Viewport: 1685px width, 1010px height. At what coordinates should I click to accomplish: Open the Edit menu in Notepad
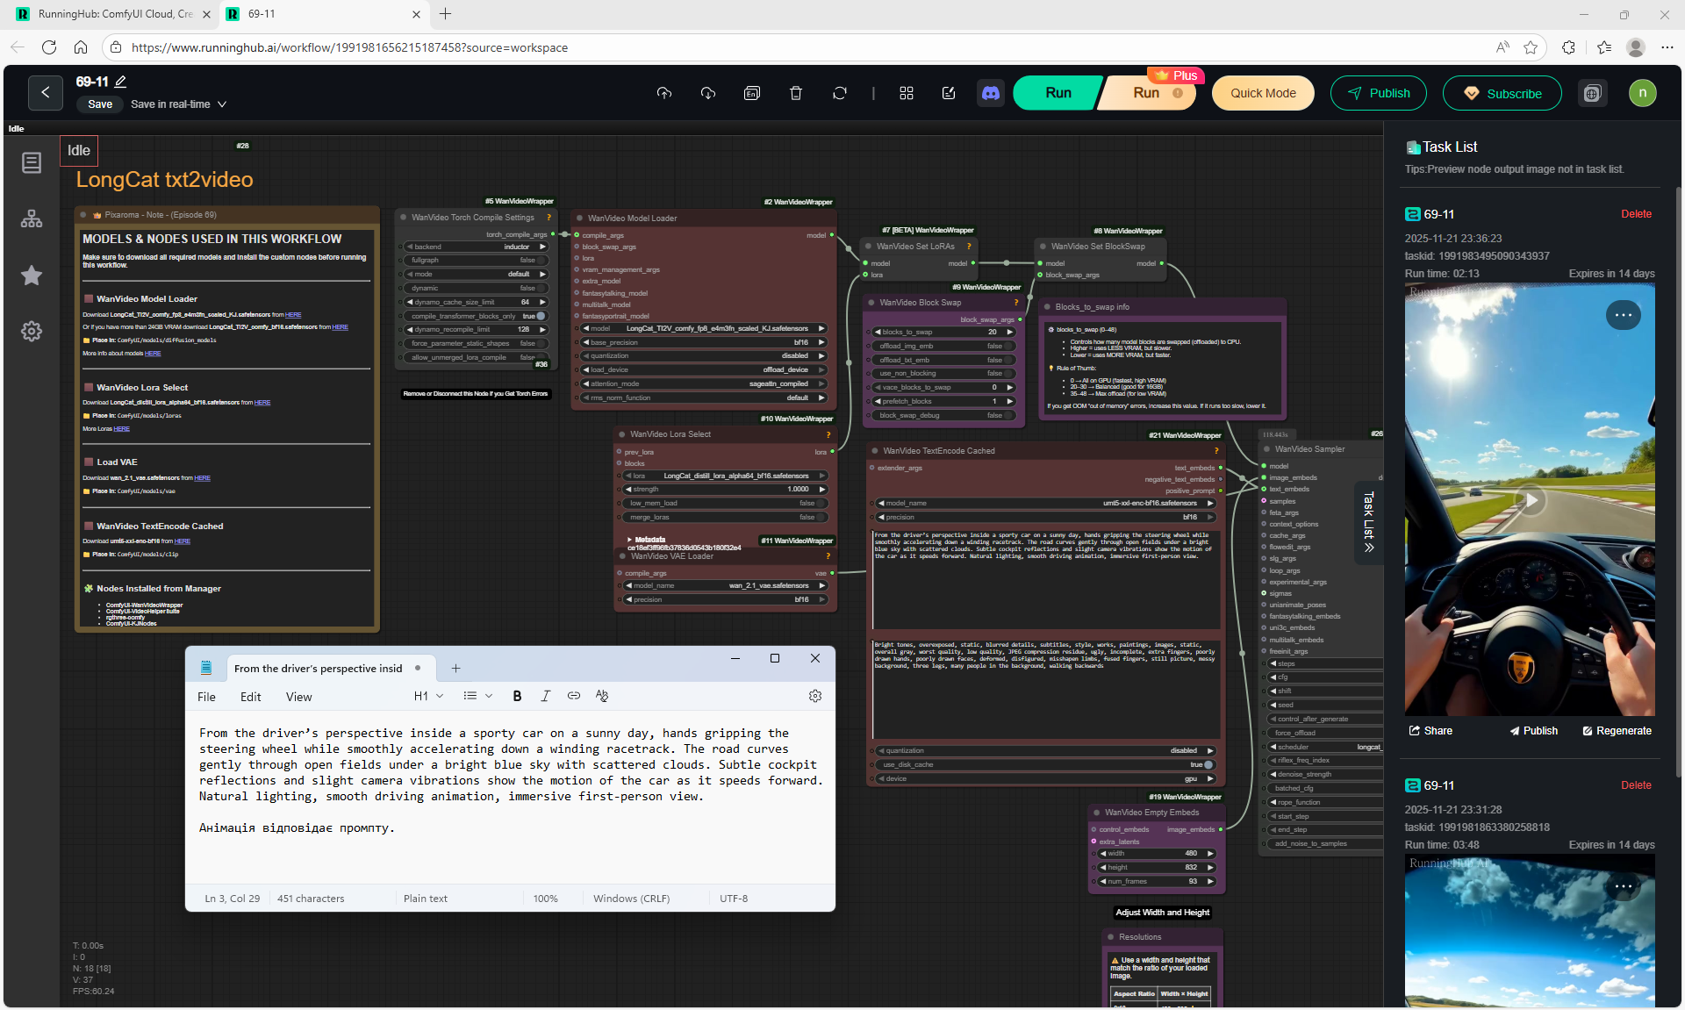(x=250, y=697)
